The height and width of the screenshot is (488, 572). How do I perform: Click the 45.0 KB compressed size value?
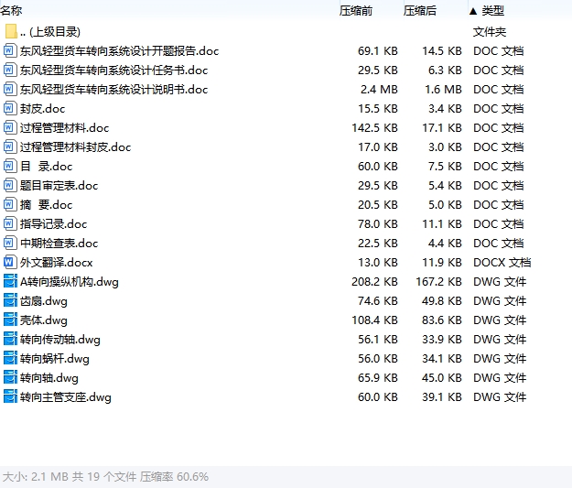(x=442, y=378)
